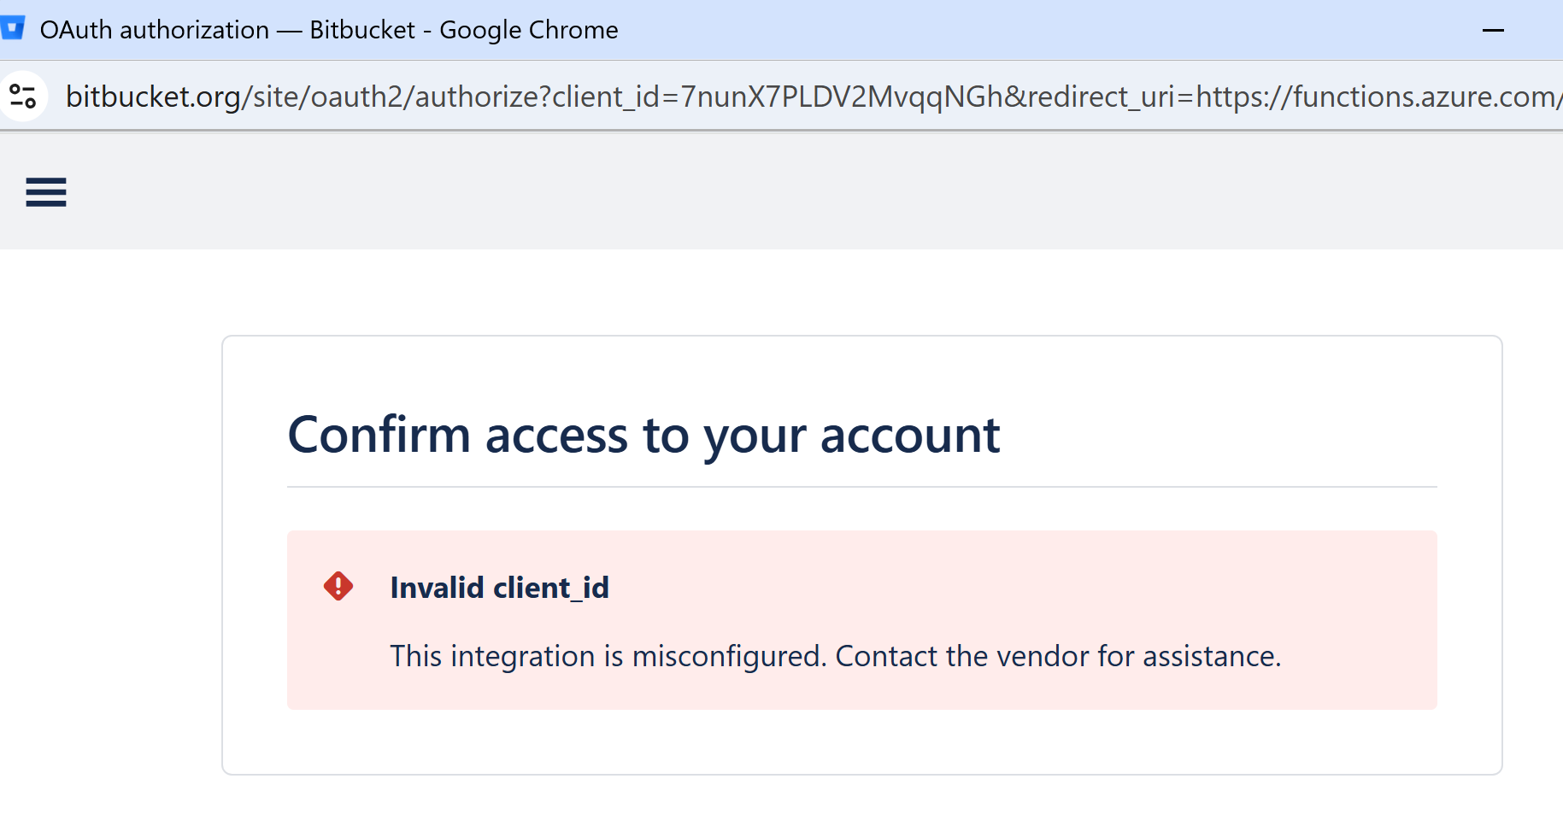Click the Invalid client_id error message
1563x814 pixels.
coord(499,588)
